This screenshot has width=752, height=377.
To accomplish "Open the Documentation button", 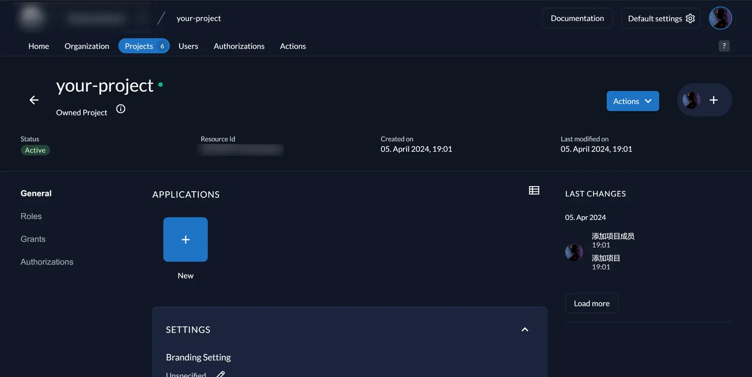I will pos(577,18).
